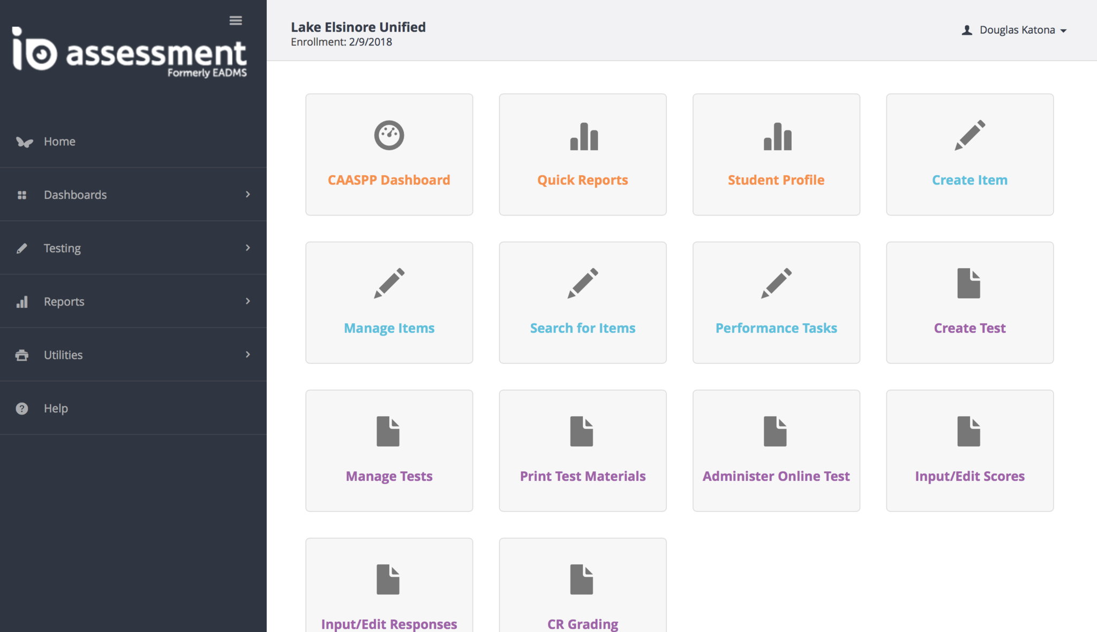This screenshot has width=1097, height=632.
Task: Click the Administer Online Test document icon
Action: [x=775, y=431]
